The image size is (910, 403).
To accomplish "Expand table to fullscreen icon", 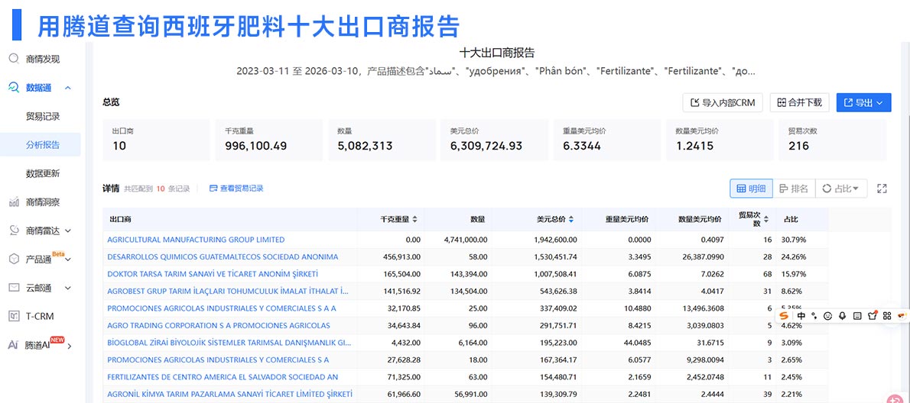I will 882,189.
